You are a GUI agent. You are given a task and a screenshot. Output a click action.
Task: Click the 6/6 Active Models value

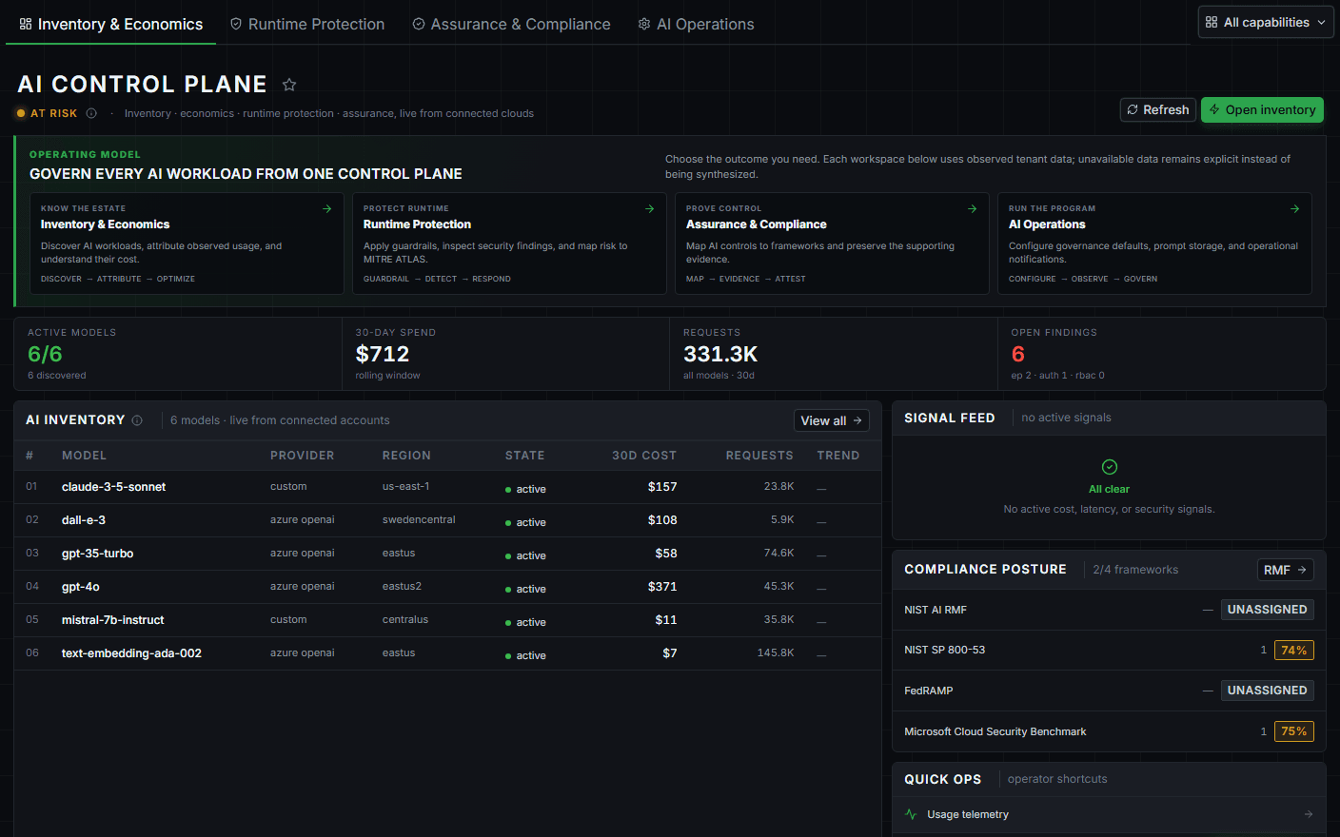pyautogui.click(x=45, y=354)
